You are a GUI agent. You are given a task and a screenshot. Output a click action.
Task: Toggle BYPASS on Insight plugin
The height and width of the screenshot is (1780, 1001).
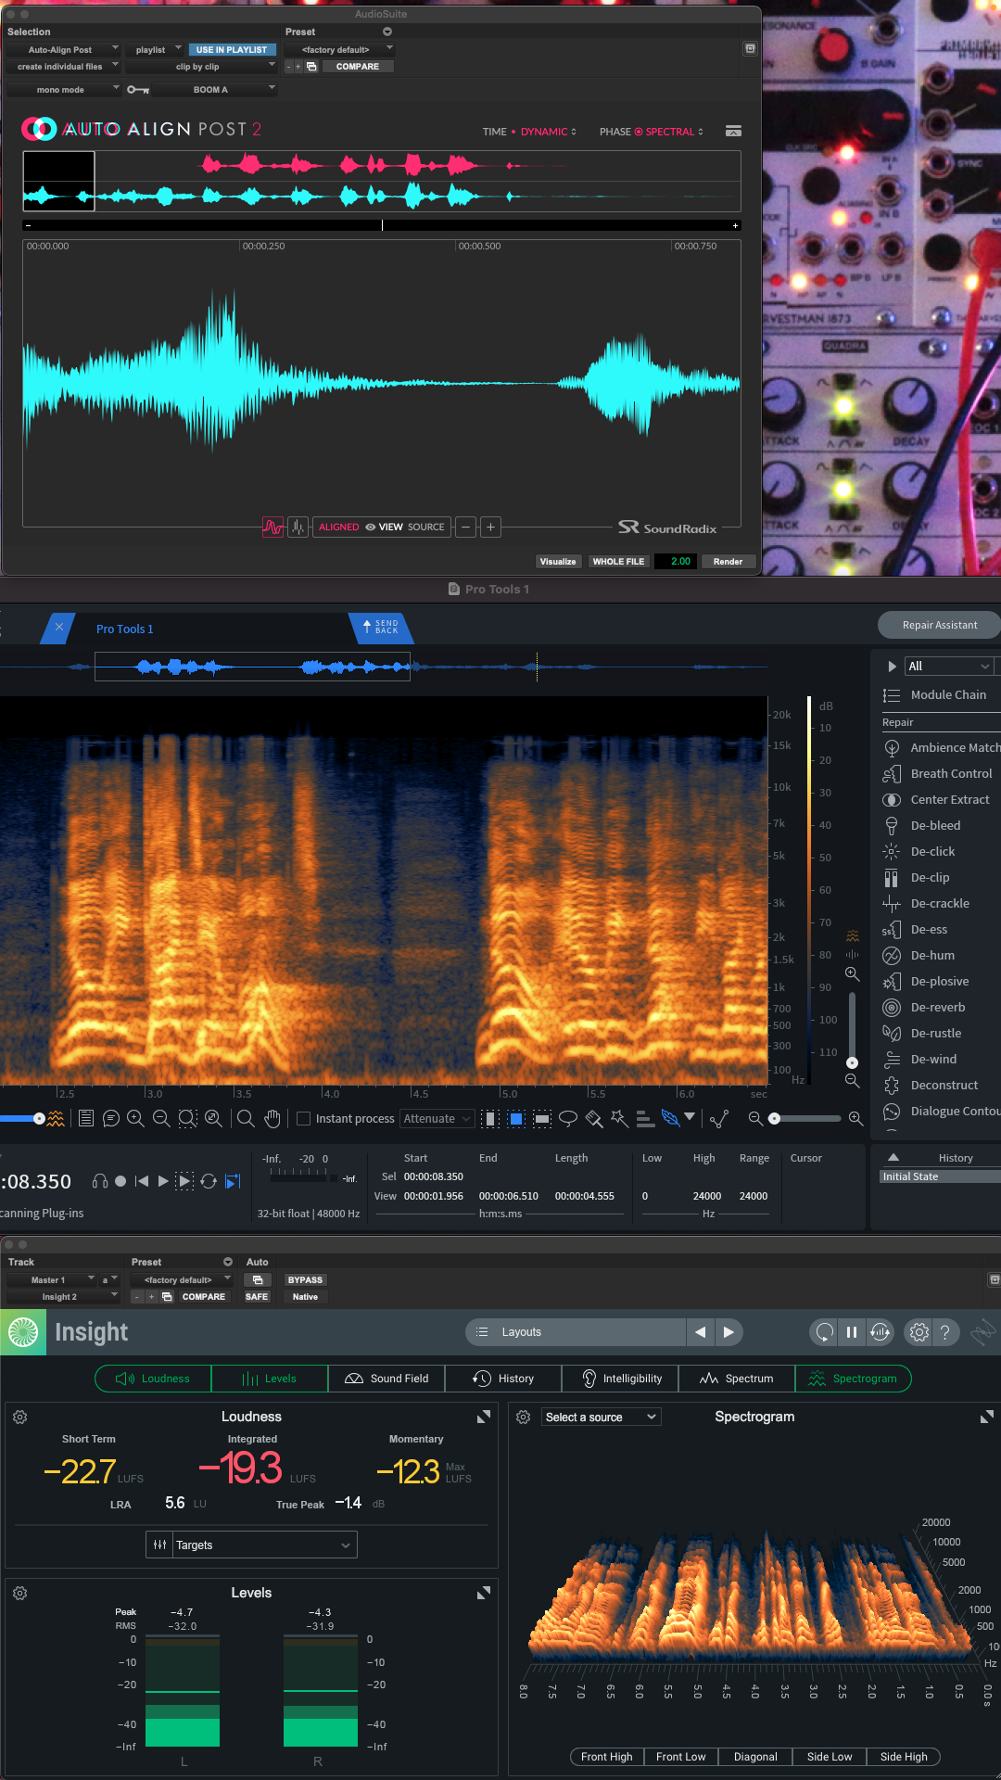305,1280
